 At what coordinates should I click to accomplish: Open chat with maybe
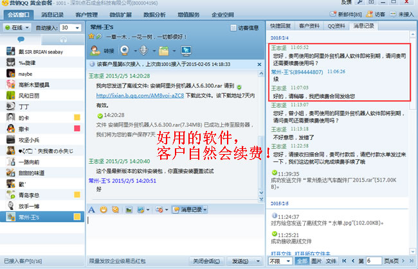point(42,74)
